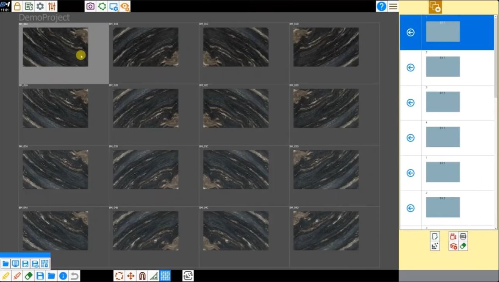Toggle the magnet snap tool
Screen dimensions: 499x282
pyautogui.click(x=142, y=276)
